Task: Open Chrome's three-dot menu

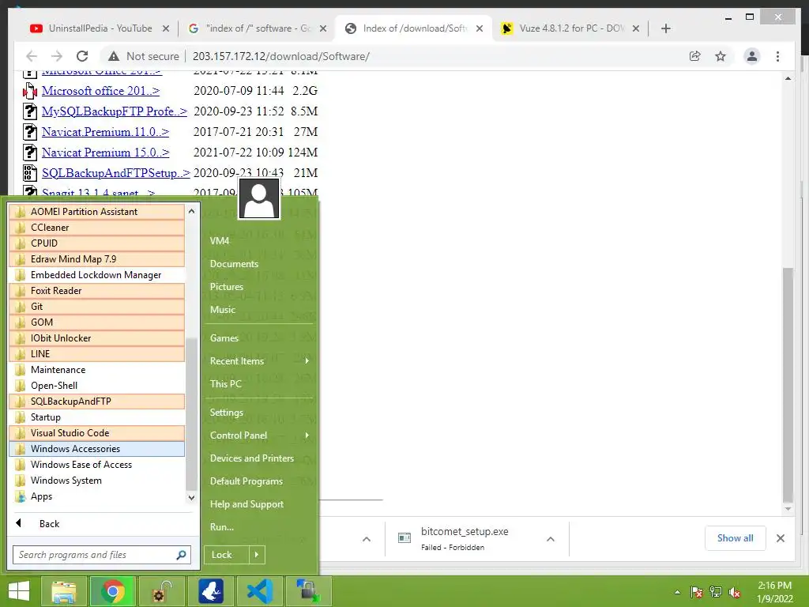Action: (x=777, y=56)
